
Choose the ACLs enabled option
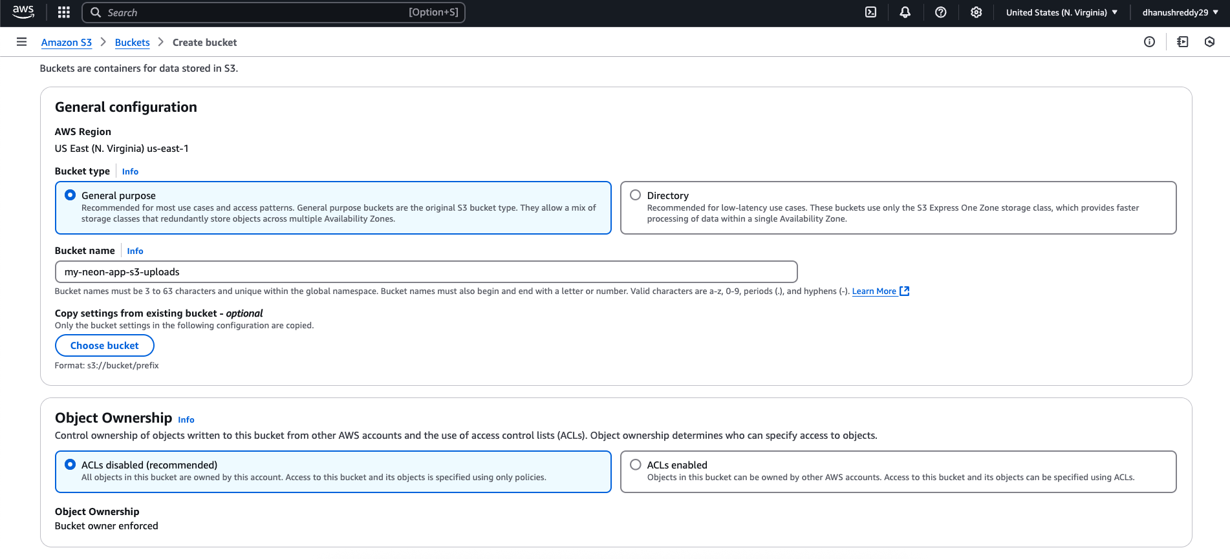click(x=636, y=465)
